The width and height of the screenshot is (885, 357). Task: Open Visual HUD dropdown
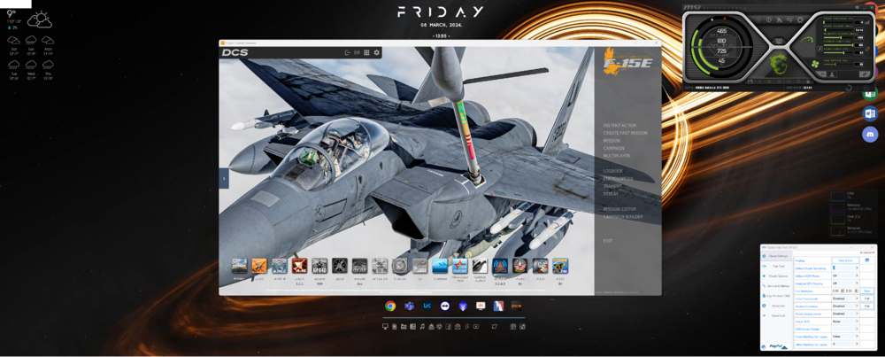[x=845, y=322]
